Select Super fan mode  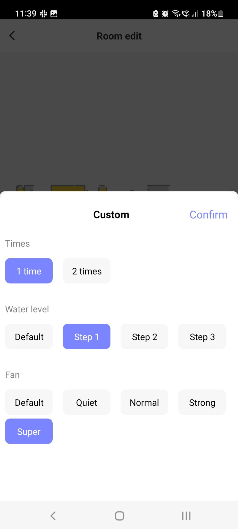29,431
